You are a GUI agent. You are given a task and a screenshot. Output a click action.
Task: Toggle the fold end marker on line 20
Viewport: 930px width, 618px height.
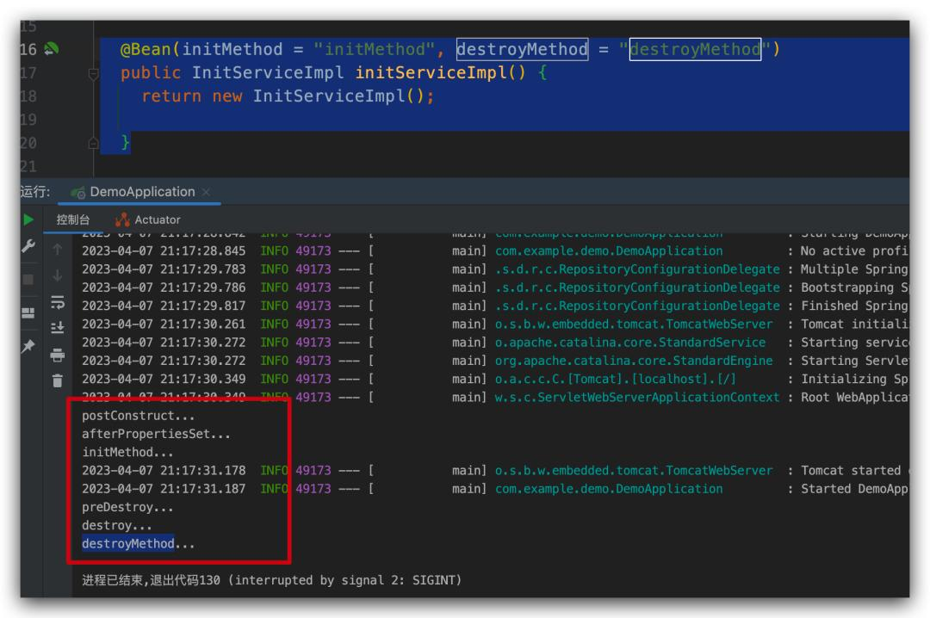[93, 143]
